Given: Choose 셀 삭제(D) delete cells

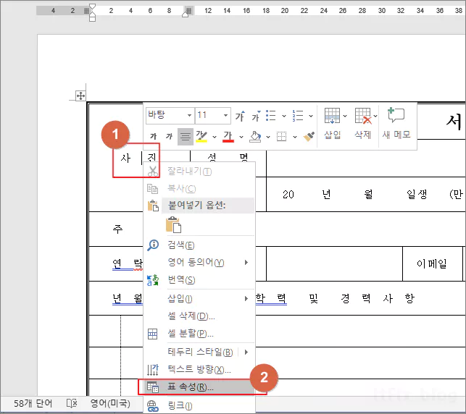Looking at the screenshot, I should (x=199, y=316).
